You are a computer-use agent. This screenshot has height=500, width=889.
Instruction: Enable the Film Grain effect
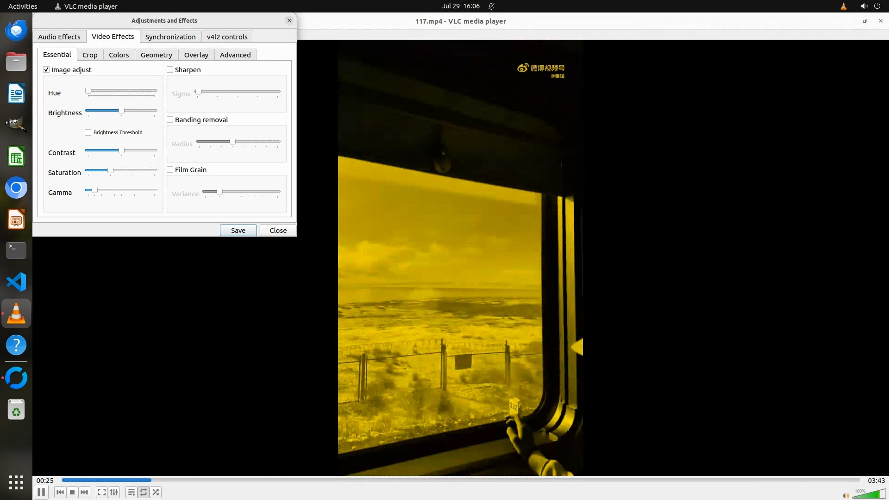170,170
